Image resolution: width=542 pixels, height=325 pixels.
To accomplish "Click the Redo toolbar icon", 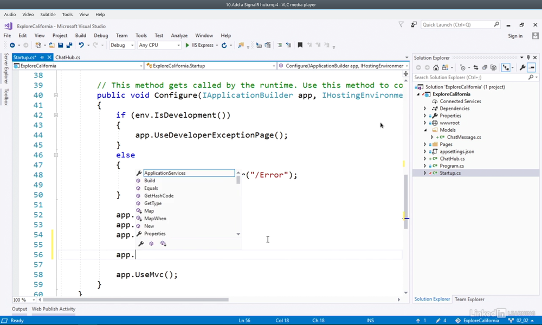I will click(x=95, y=46).
